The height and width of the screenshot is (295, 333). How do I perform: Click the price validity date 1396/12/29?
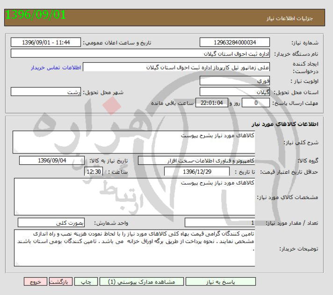click(197, 171)
